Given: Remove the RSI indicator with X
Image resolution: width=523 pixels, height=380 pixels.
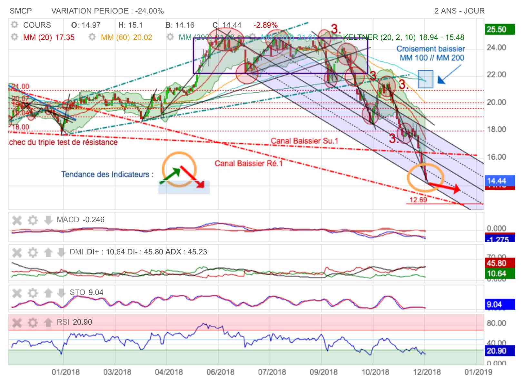Looking at the screenshot, I should (17, 322).
